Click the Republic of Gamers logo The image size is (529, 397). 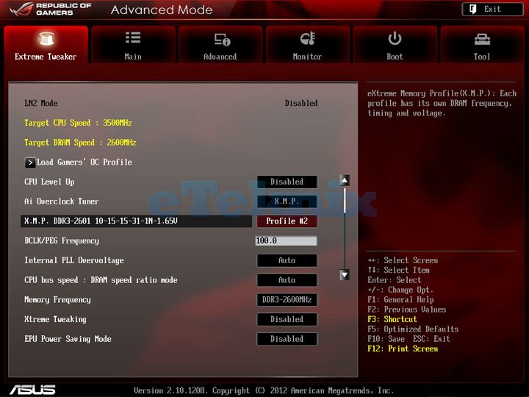point(51,10)
